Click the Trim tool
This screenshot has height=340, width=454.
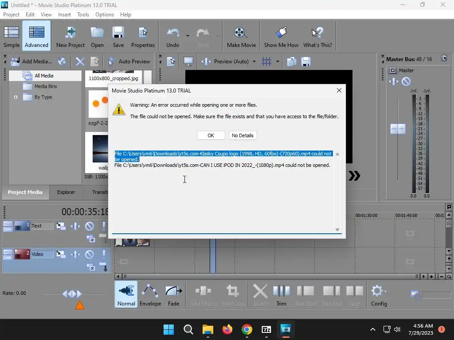281,294
